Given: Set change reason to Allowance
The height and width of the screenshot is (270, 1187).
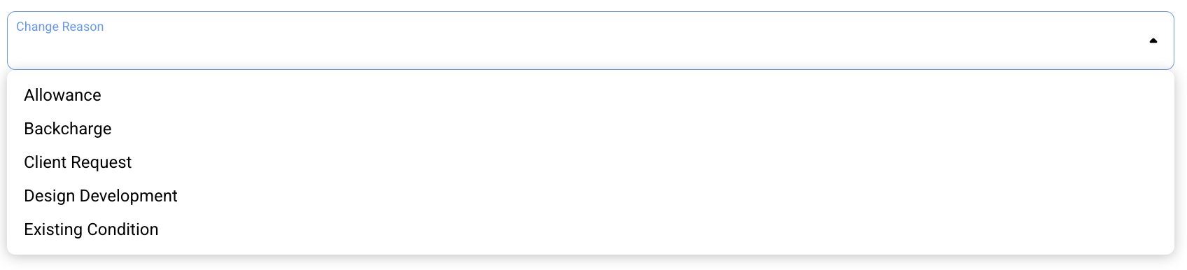Looking at the screenshot, I should click(x=590, y=95).
